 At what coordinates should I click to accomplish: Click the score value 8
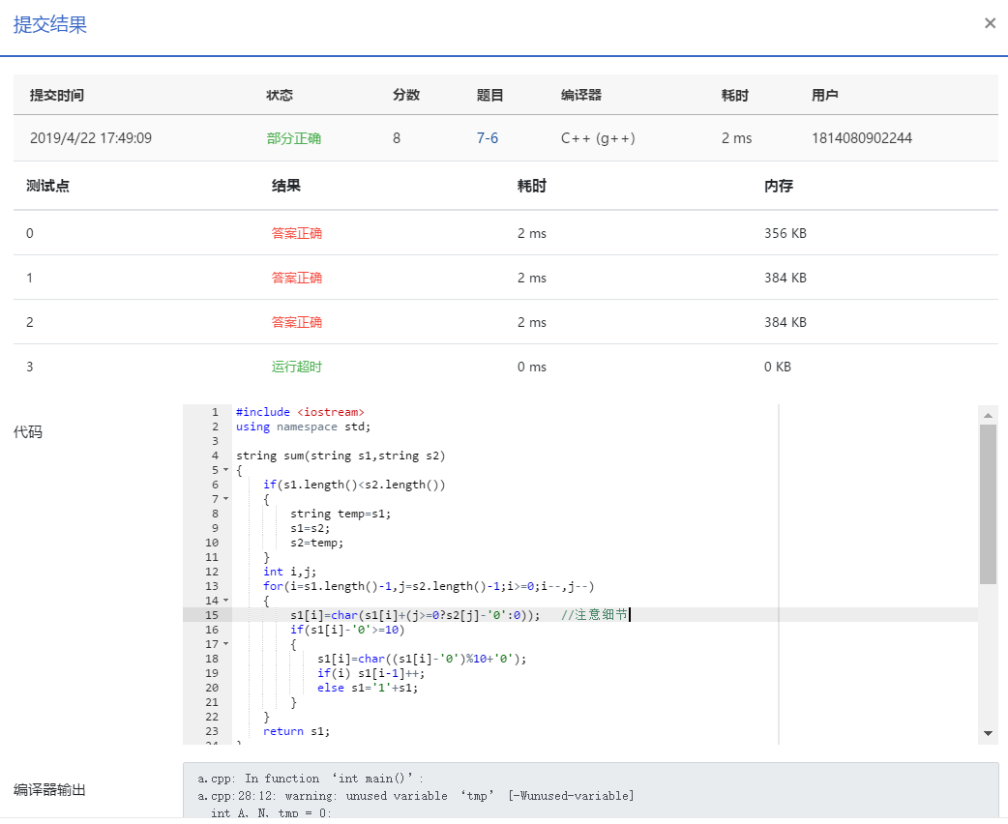pyautogui.click(x=397, y=138)
